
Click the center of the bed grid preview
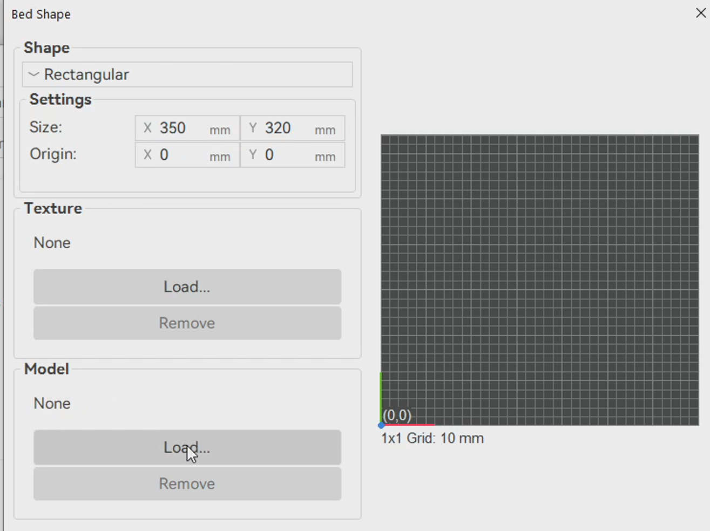[x=539, y=280]
